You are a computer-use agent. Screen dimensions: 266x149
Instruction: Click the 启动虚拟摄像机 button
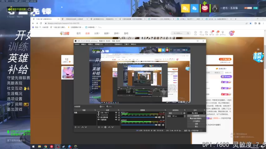click(196, 119)
